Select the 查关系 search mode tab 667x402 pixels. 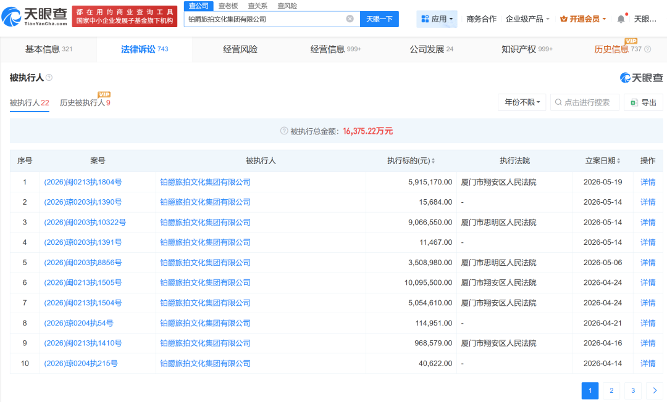[x=258, y=6]
